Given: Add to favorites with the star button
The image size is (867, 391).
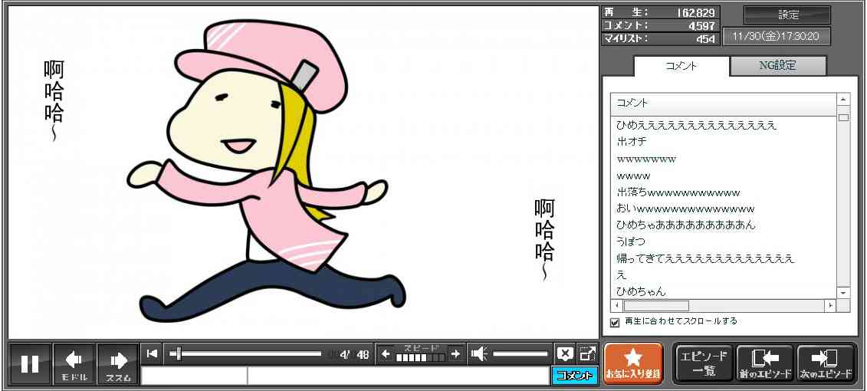Looking at the screenshot, I should [632, 363].
